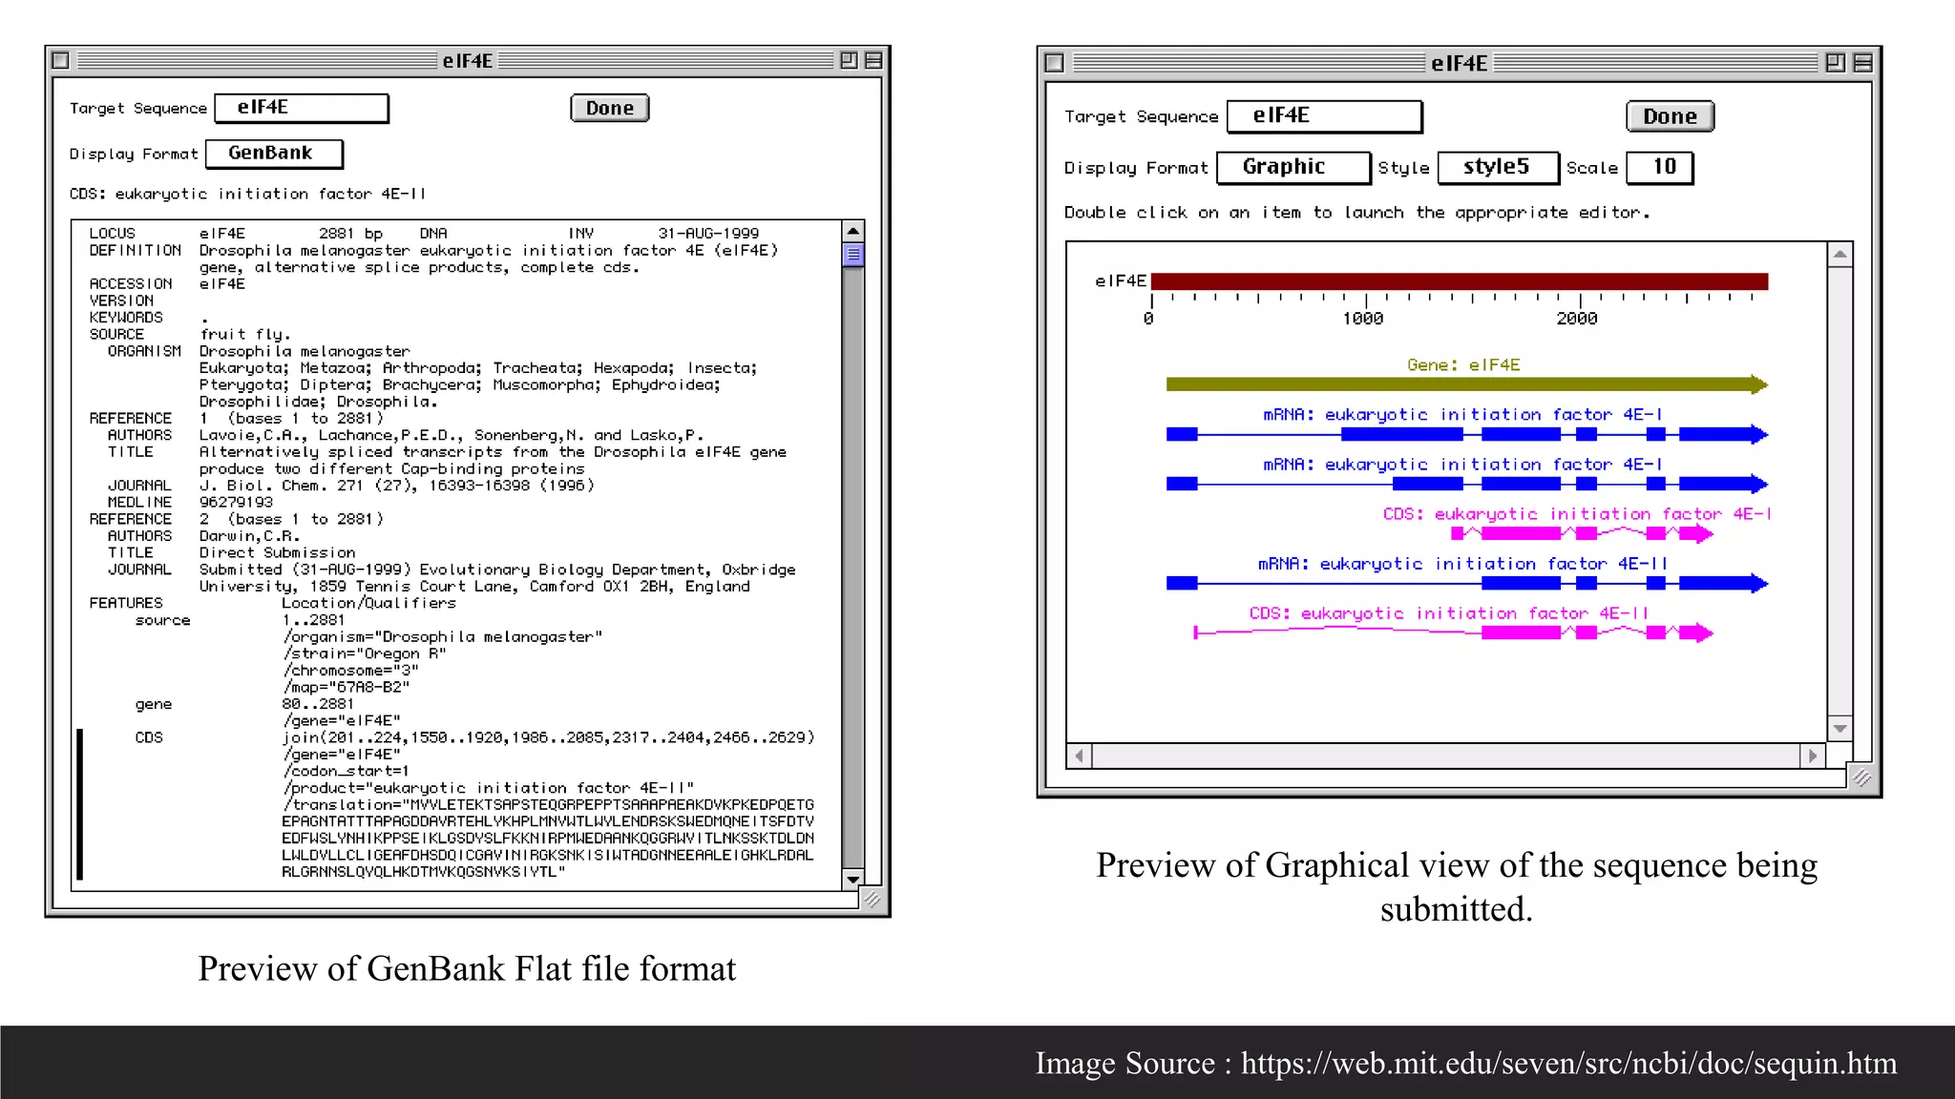1955x1099 pixels.
Task: Click the dark red eIF4E sequence bar
Action: (x=1459, y=281)
